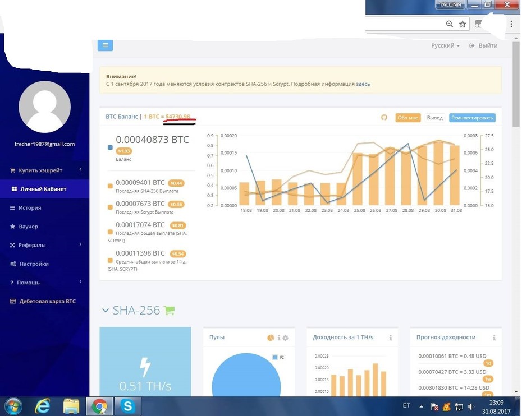Viewport: 522px width, 416px height.
Task: Open Личный Кабинет in sidebar
Action: (44, 189)
